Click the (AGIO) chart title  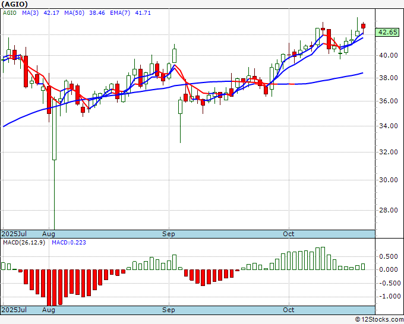click(x=15, y=4)
